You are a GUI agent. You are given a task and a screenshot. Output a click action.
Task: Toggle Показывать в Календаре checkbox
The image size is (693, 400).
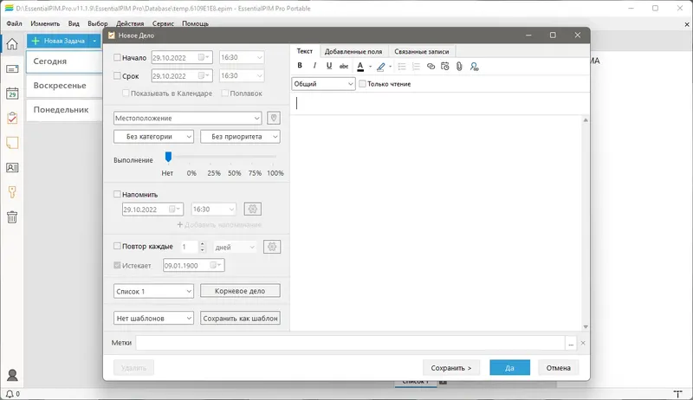click(126, 94)
